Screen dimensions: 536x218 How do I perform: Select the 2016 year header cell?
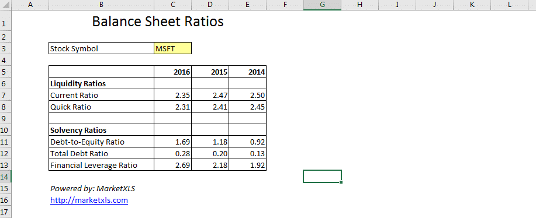(x=172, y=72)
